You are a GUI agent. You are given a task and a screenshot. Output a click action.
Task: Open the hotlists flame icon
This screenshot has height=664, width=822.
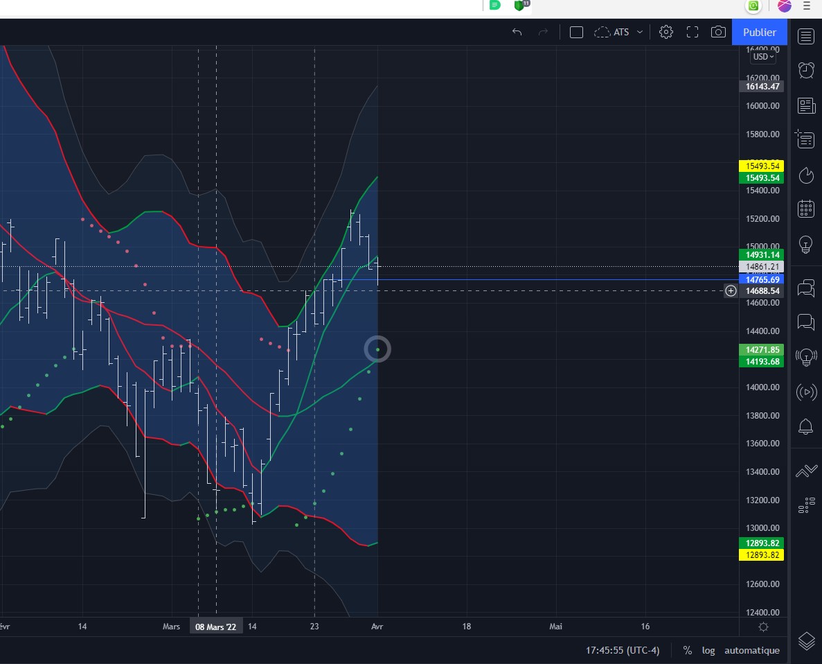806,175
